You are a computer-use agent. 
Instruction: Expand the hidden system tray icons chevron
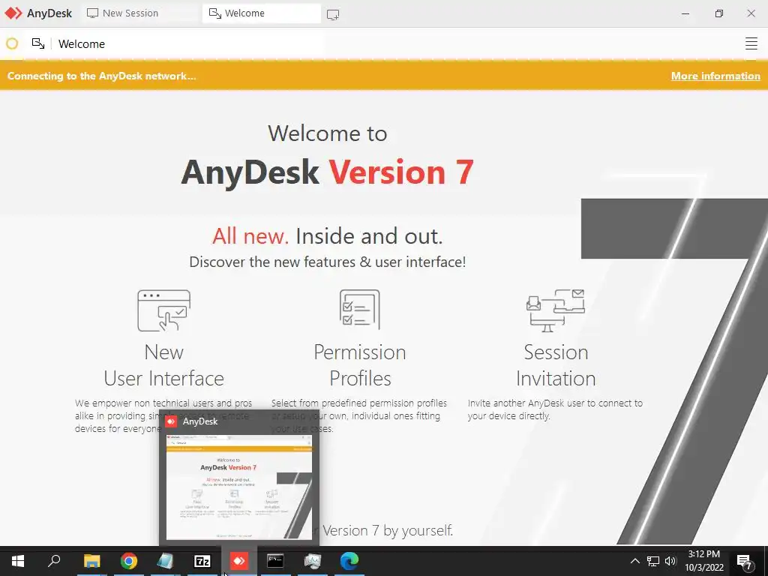click(634, 561)
